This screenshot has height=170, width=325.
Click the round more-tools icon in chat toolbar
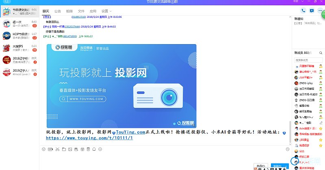[x=100, y=149]
